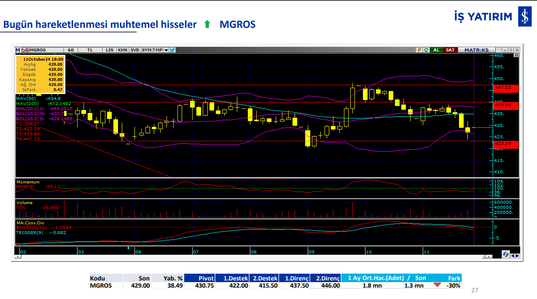Click the small square icon above price axis
Image resolution: width=537 pixels, height=299 pixels.
coord(516,54)
